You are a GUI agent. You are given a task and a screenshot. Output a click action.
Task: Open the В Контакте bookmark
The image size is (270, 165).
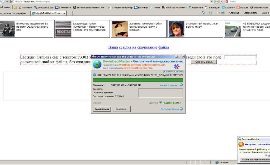point(63,7)
